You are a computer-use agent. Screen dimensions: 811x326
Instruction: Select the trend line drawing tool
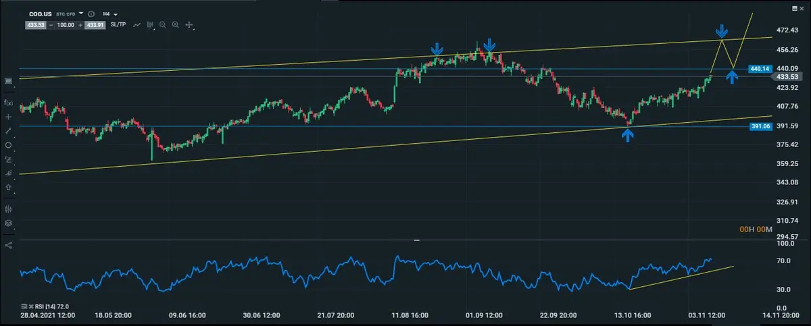(8, 130)
